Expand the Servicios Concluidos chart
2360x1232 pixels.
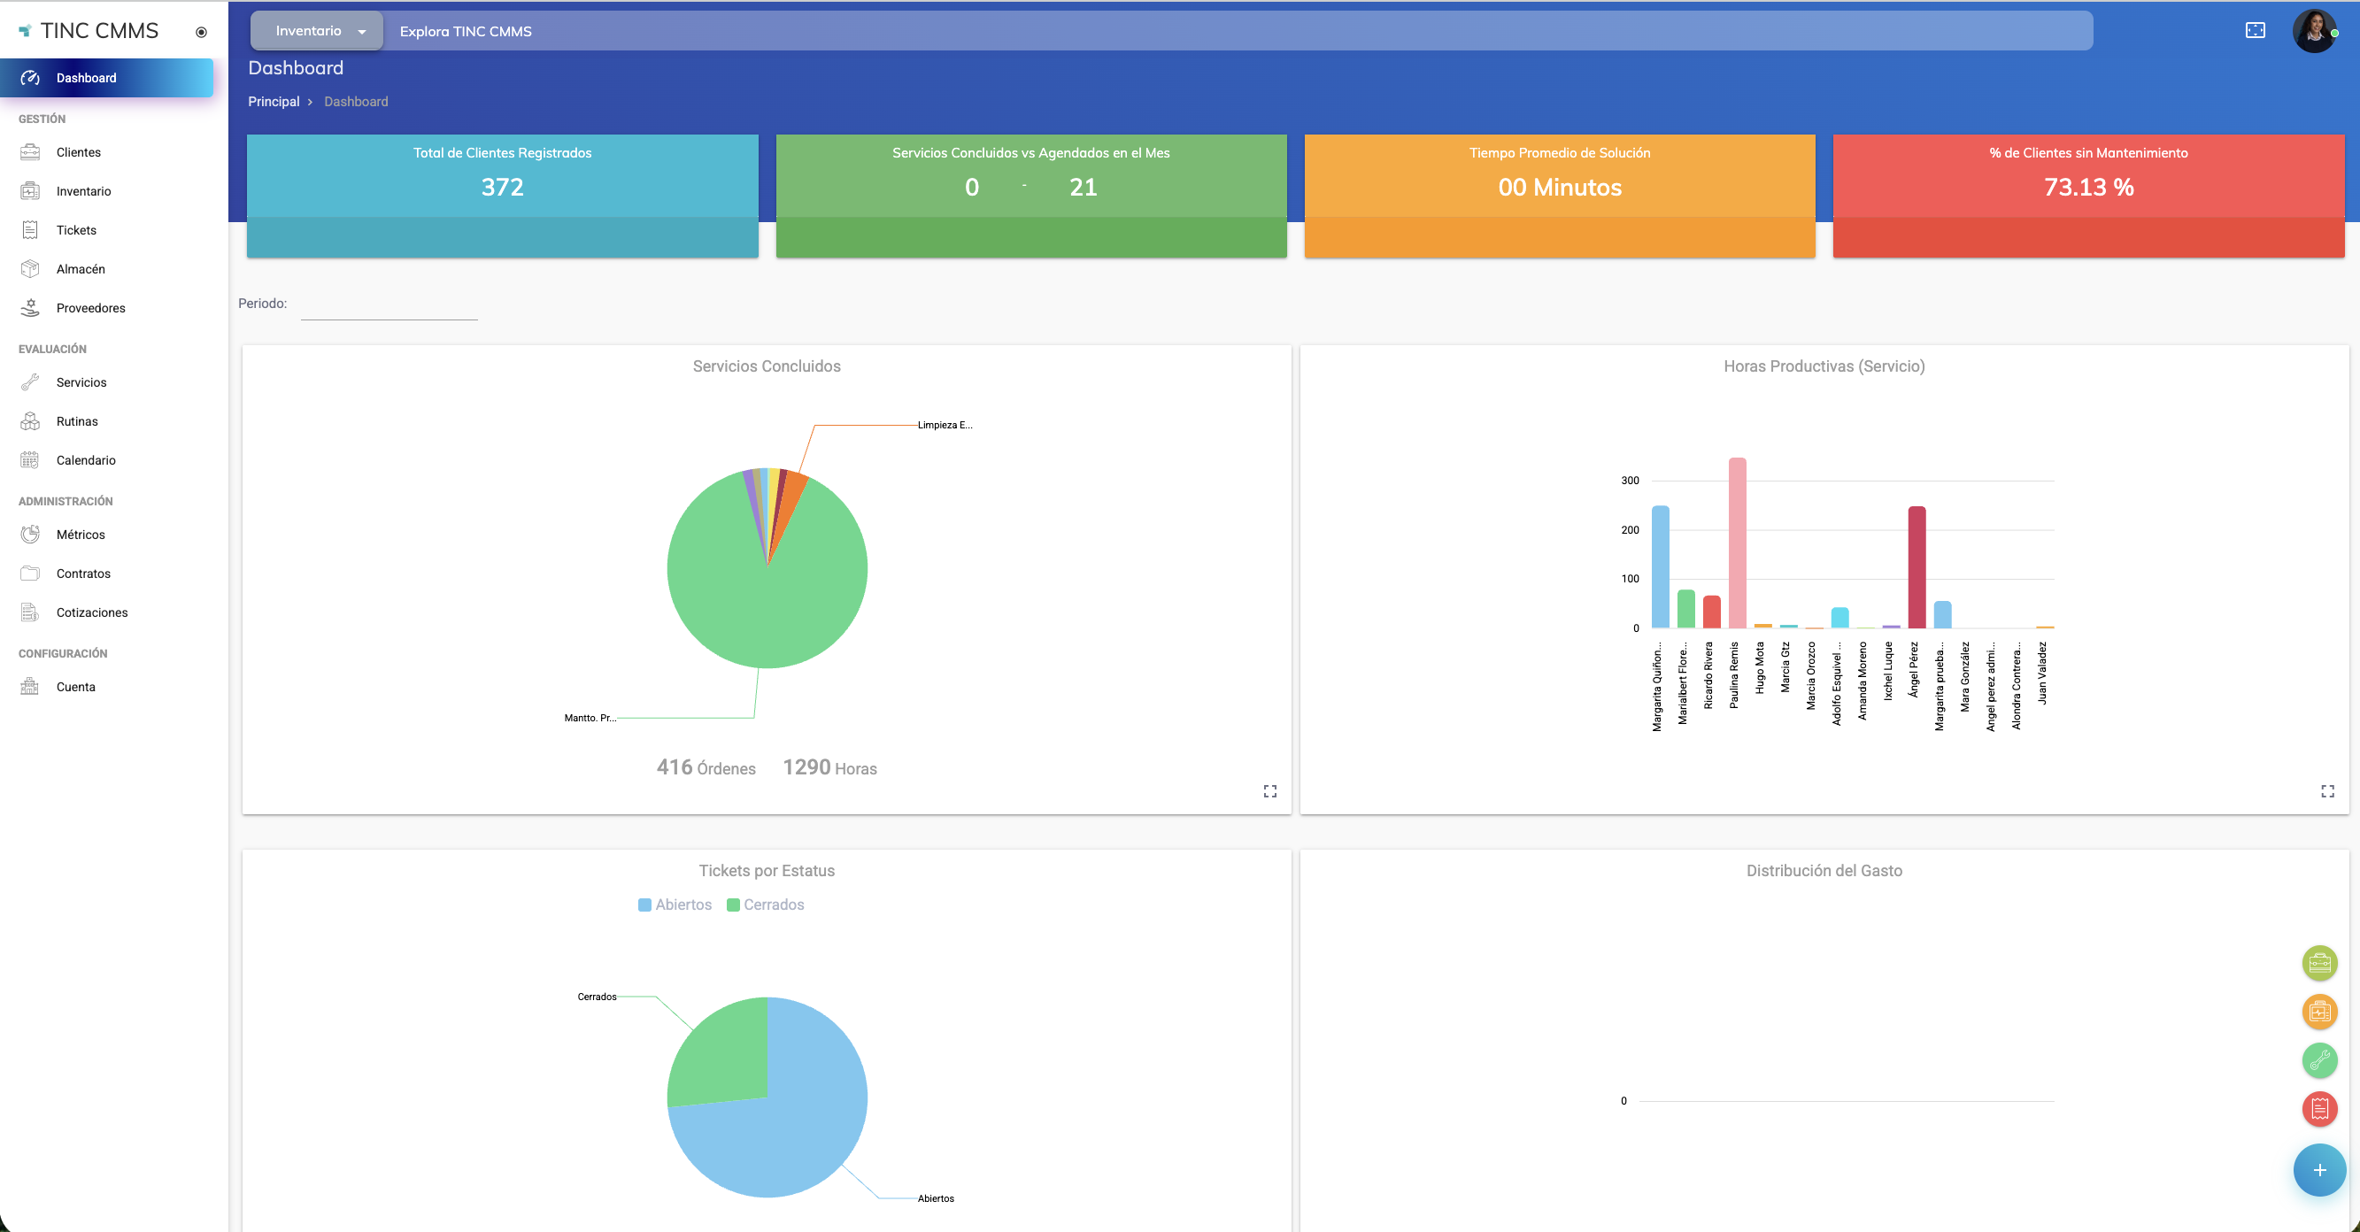tap(1269, 790)
